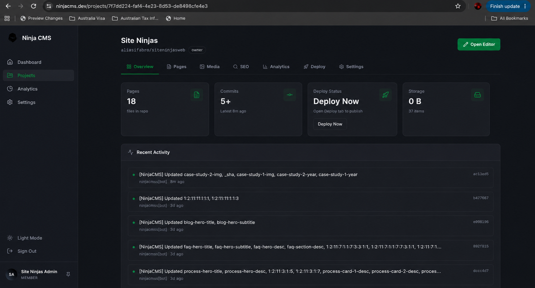535x288 pixels.
Task: Click the Dashboard home icon
Action: (10, 62)
